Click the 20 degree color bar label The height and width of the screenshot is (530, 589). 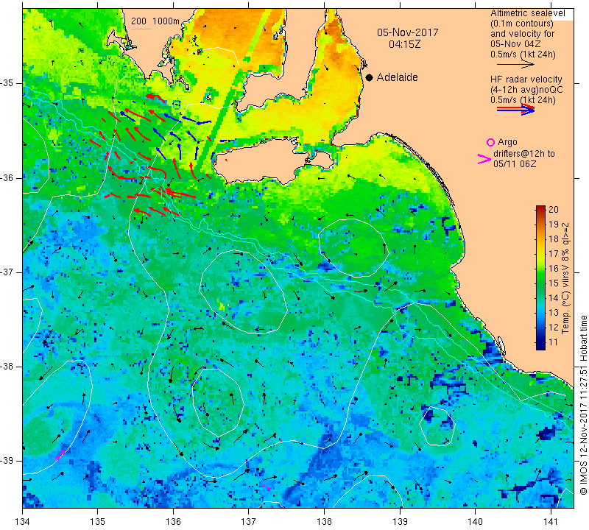(x=554, y=210)
